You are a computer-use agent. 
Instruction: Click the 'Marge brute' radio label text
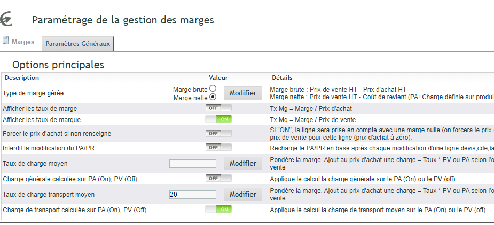tap(190, 90)
